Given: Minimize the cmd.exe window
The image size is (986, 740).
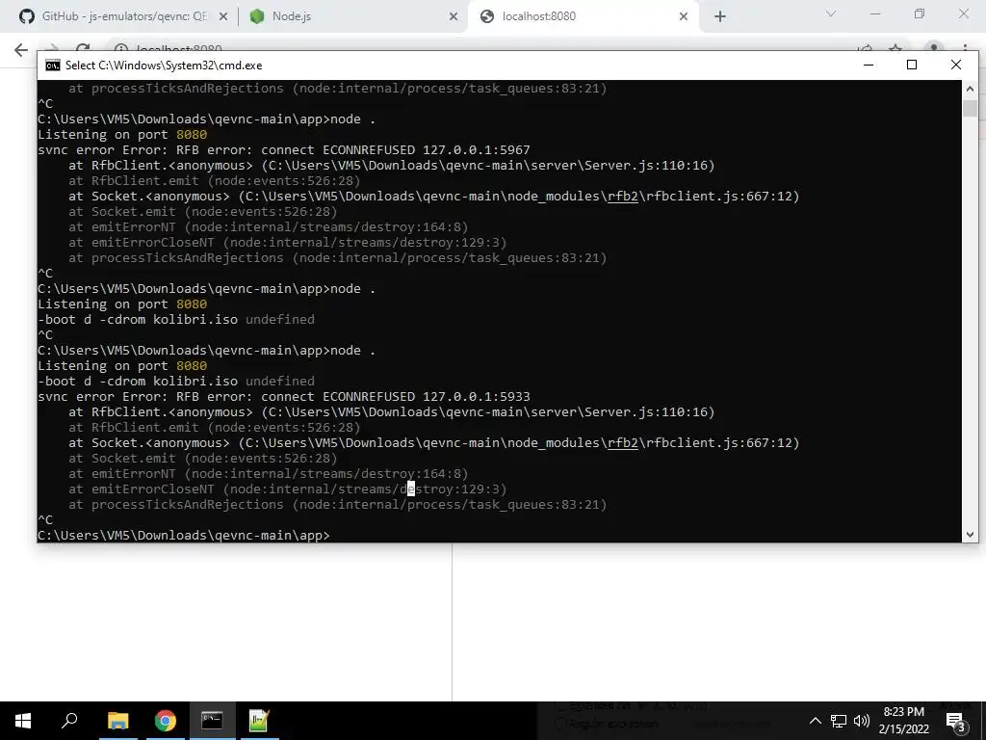Looking at the screenshot, I should coord(869,65).
